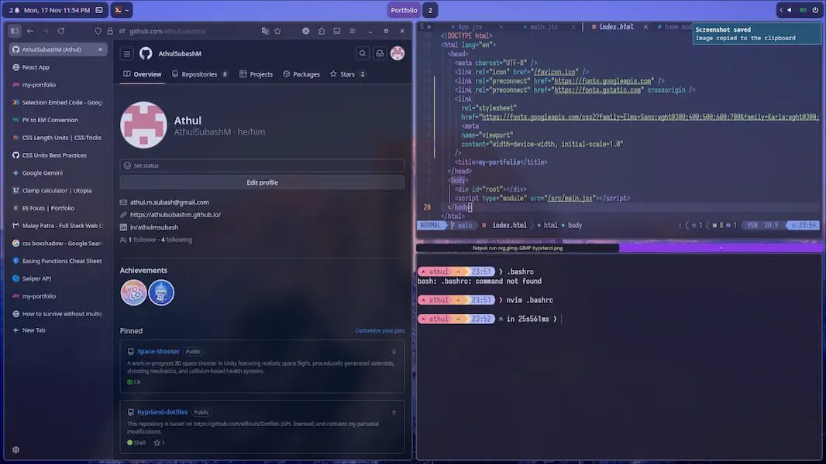Click the power icon in the top bar

click(815, 10)
